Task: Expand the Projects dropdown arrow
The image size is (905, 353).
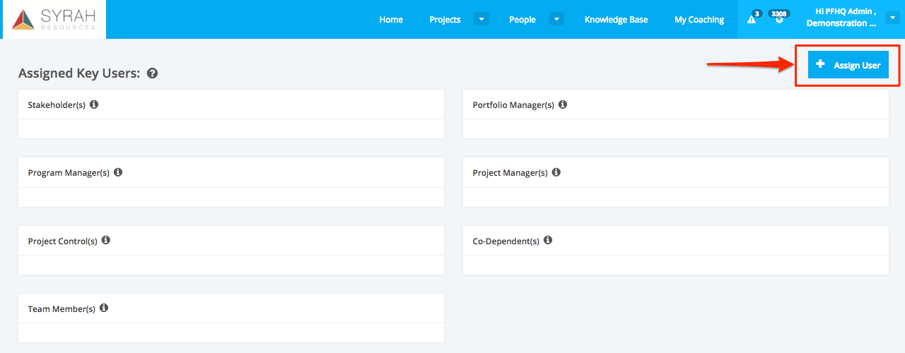Action: click(481, 19)
